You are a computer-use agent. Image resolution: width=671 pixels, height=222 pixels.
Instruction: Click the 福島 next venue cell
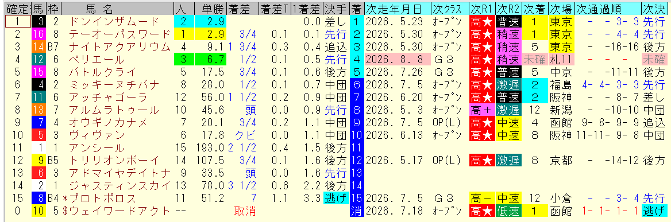pyautogui.click(x=561, y=84)
